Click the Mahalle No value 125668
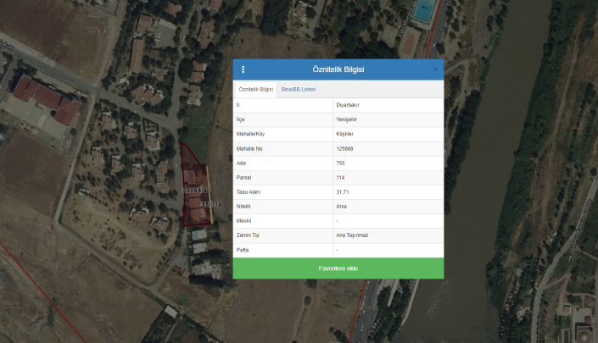The width and height of the screenshot is (598, 343). click(x=344, y=148)
